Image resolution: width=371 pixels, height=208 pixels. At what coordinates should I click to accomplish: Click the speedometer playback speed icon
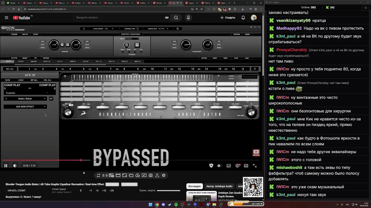(138, 175)
